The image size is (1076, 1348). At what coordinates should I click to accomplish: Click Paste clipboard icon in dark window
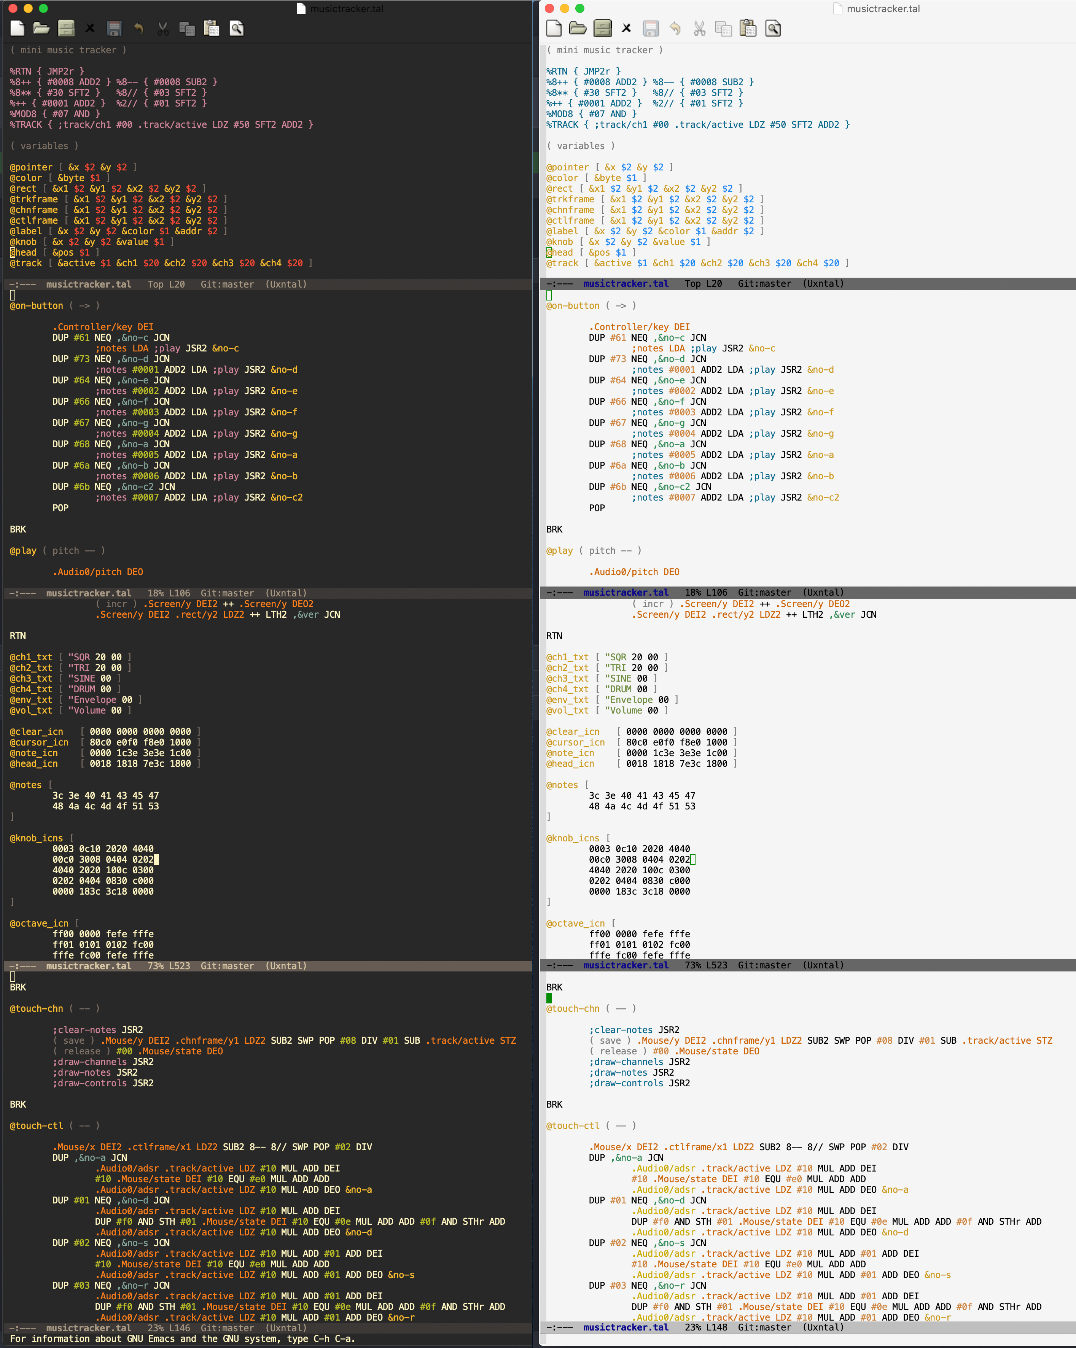(212, 28)
